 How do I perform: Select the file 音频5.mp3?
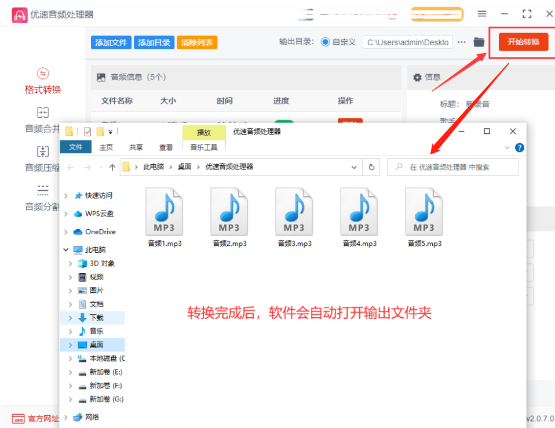tap(425, 217)
